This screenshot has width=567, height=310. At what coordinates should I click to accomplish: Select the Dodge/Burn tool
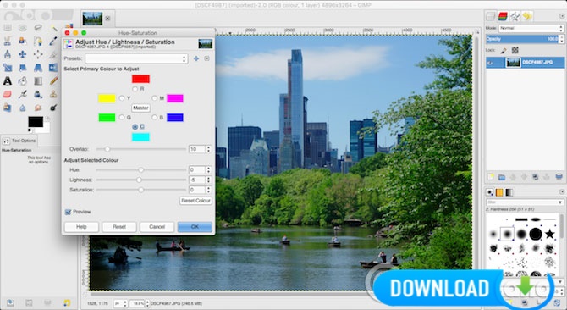53,108
